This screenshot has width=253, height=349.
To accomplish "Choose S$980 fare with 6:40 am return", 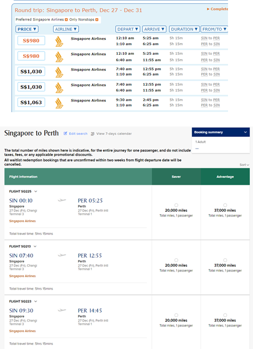I will point(31,56).
